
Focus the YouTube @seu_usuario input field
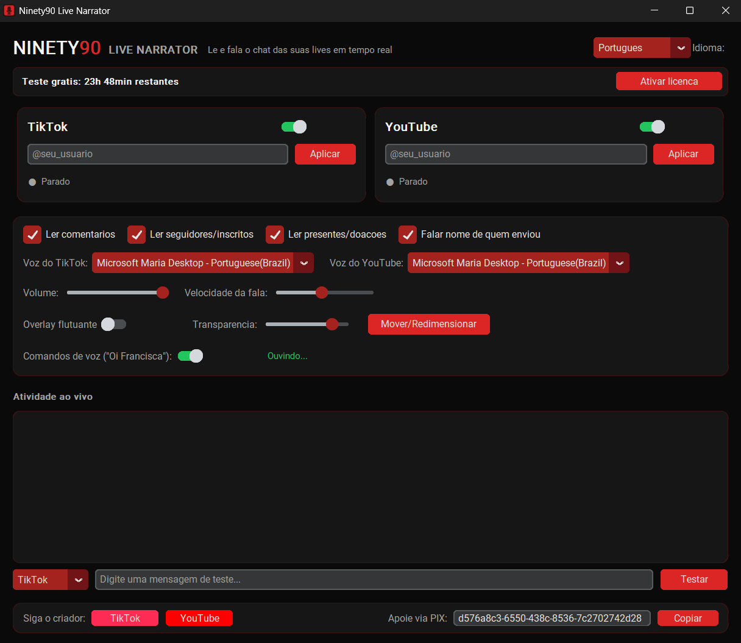click(516, 154)
